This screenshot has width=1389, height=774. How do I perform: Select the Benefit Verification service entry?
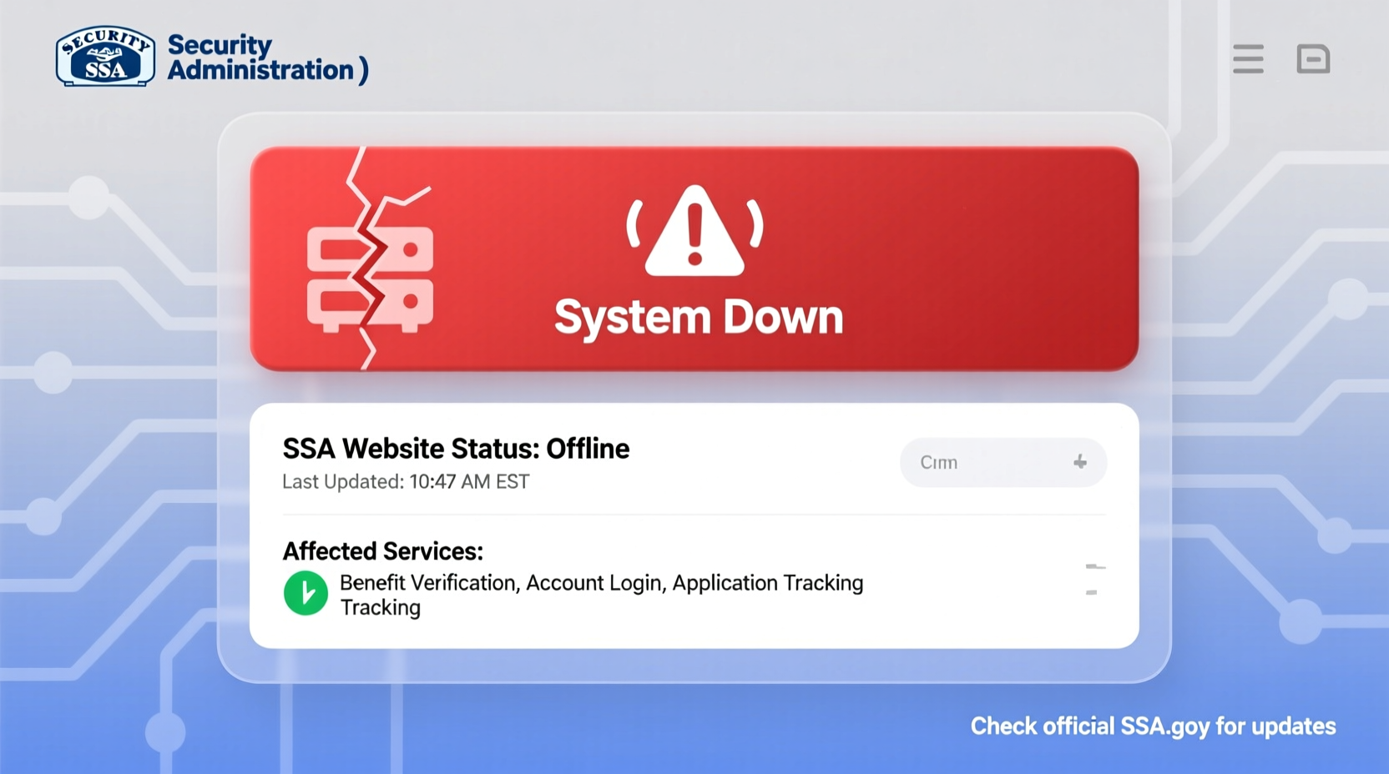coord(426,582)
